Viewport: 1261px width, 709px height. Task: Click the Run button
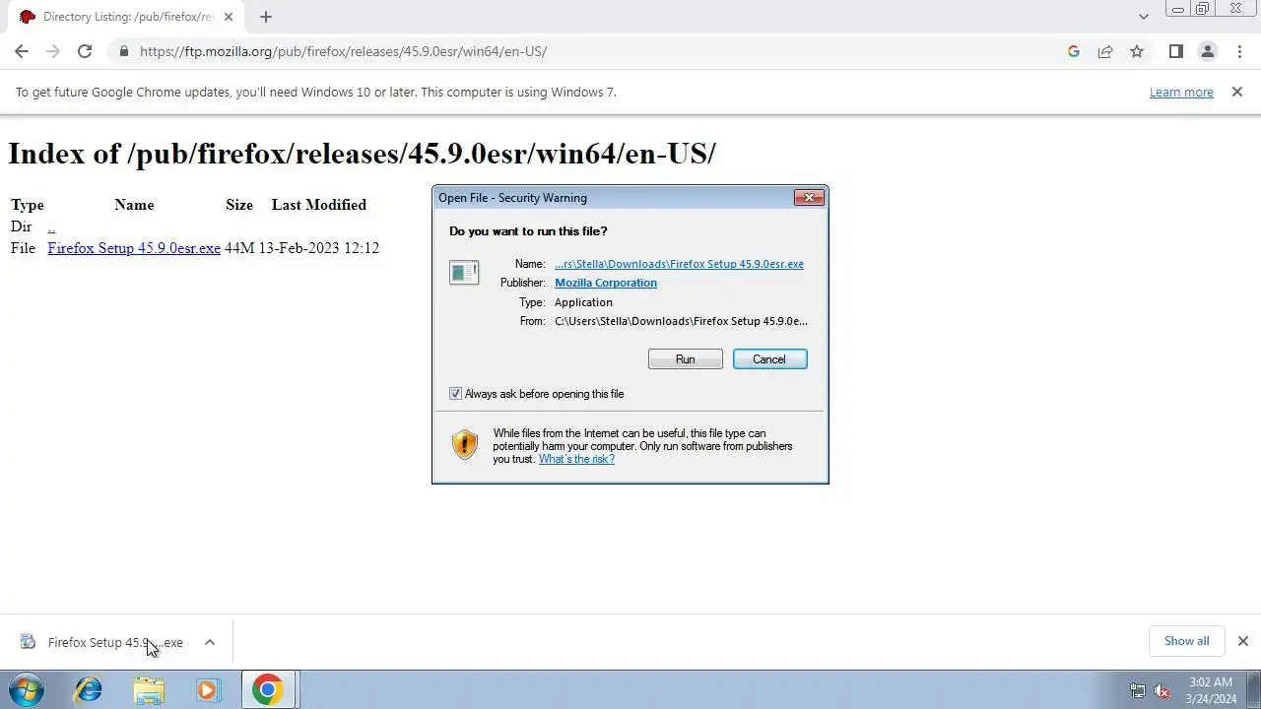(x=686, y=359)
